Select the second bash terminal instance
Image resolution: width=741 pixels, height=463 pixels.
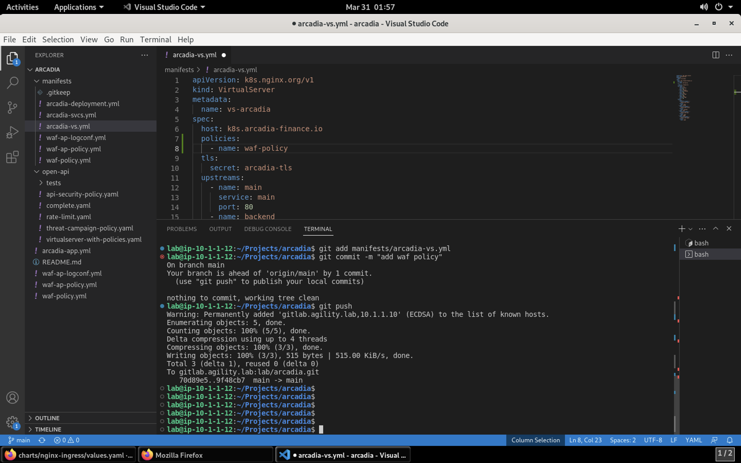point(710,254)
